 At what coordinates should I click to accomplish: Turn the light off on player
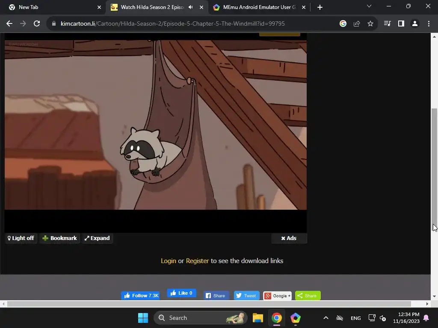tap(21, 238)
